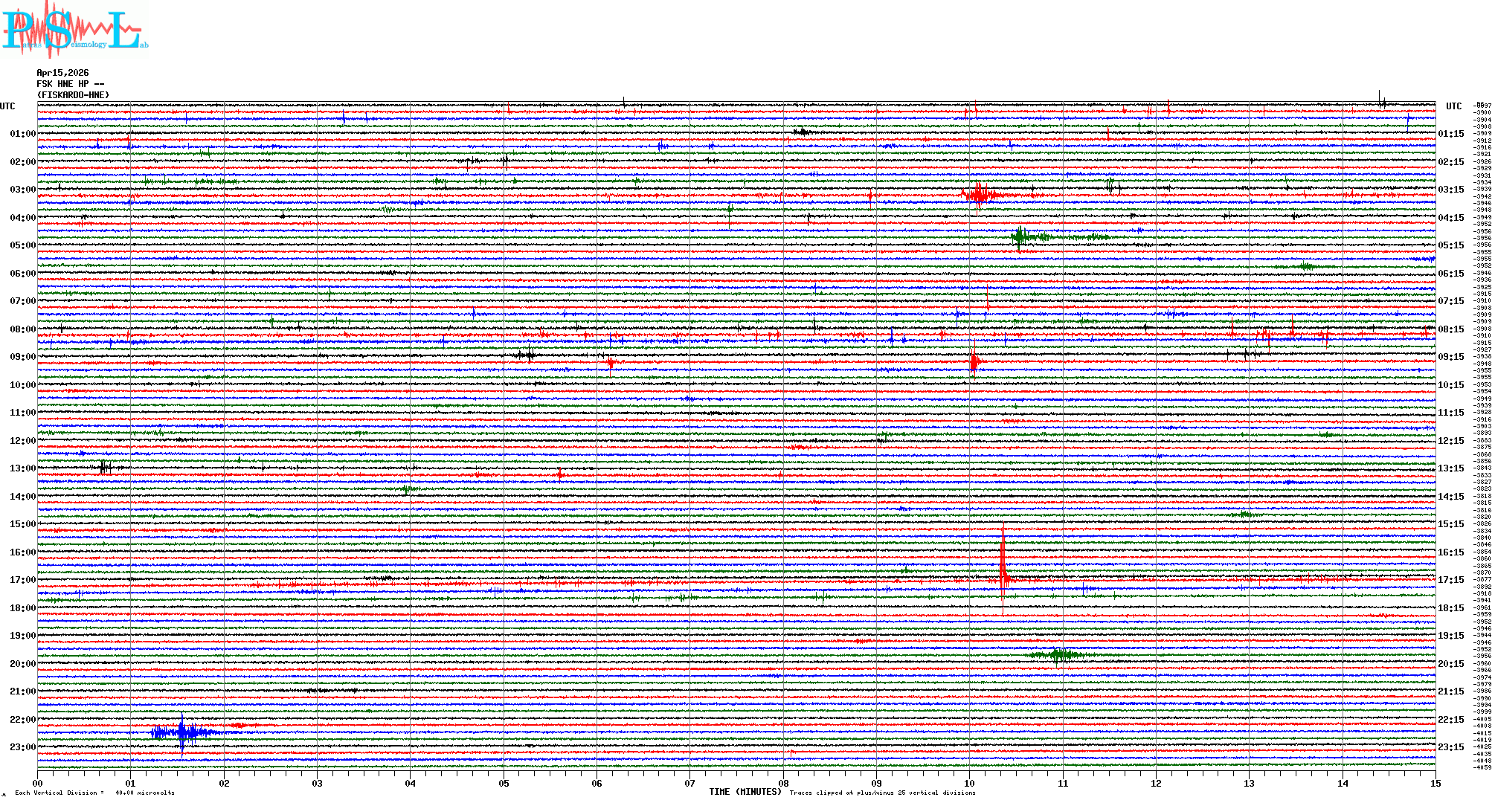Viewport: 1495px width, 803px height.
Task: Click the black spike on 13:00 trace
Action: [x=104, y=467]
